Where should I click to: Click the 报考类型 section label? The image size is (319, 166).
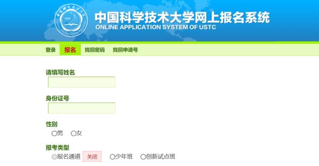point(57,147)
